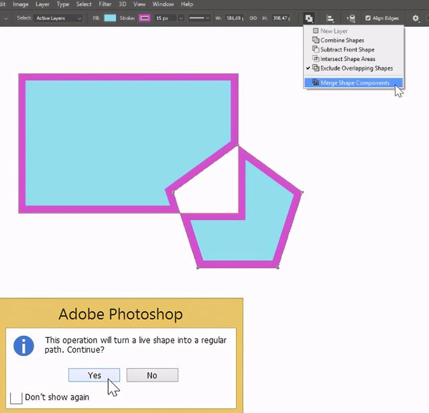Screen dimensions: 429x413
Task: Click No in the Adobe Photoshop dialog
Action: click(152, 375)
